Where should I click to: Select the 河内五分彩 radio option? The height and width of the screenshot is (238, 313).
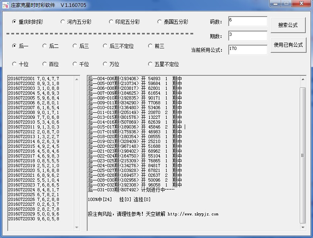63,22
